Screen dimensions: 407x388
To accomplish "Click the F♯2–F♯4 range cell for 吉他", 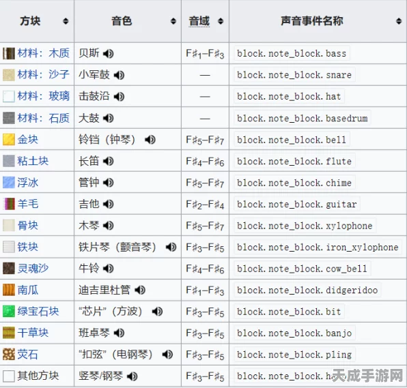I will 205,205.
